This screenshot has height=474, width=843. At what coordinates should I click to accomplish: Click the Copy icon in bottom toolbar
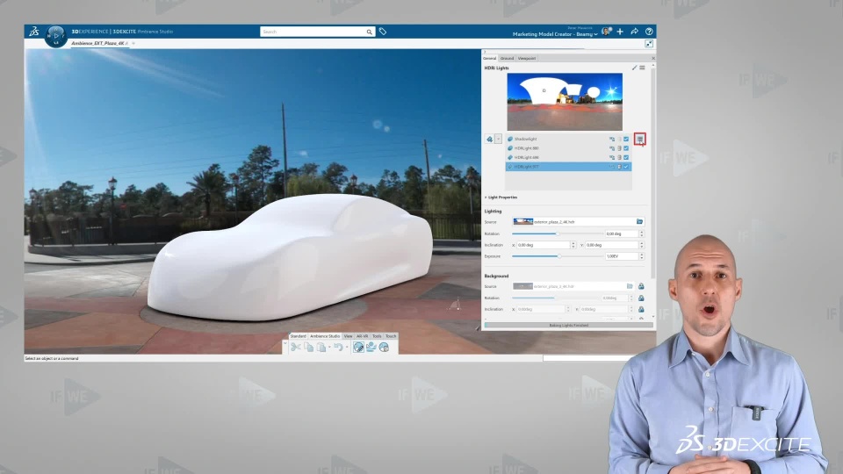click(308, 348)
